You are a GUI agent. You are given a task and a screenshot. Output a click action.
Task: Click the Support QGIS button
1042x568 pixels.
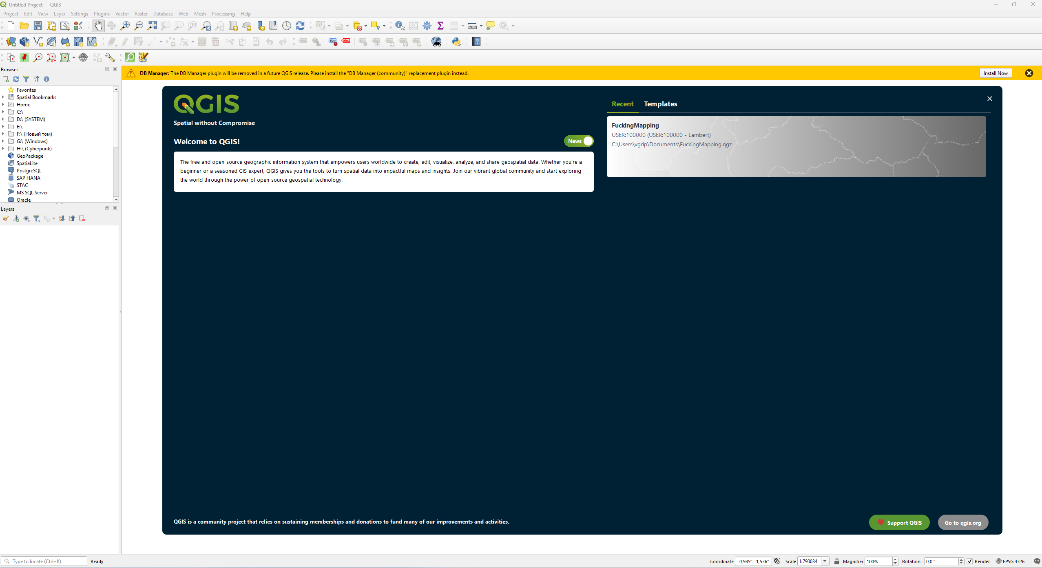click(899, 523)
